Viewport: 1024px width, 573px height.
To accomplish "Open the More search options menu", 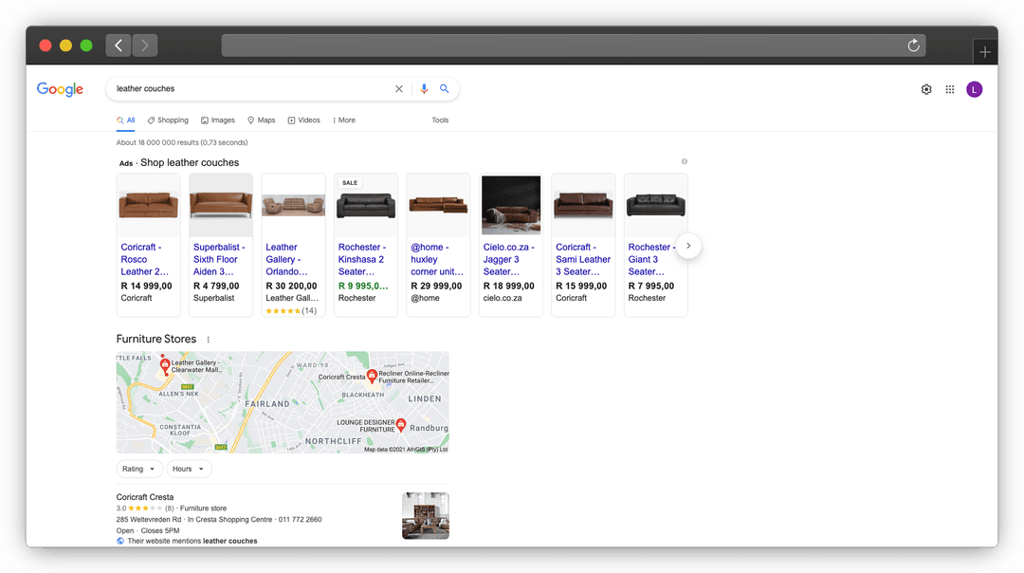I will [x=343, y=120].
